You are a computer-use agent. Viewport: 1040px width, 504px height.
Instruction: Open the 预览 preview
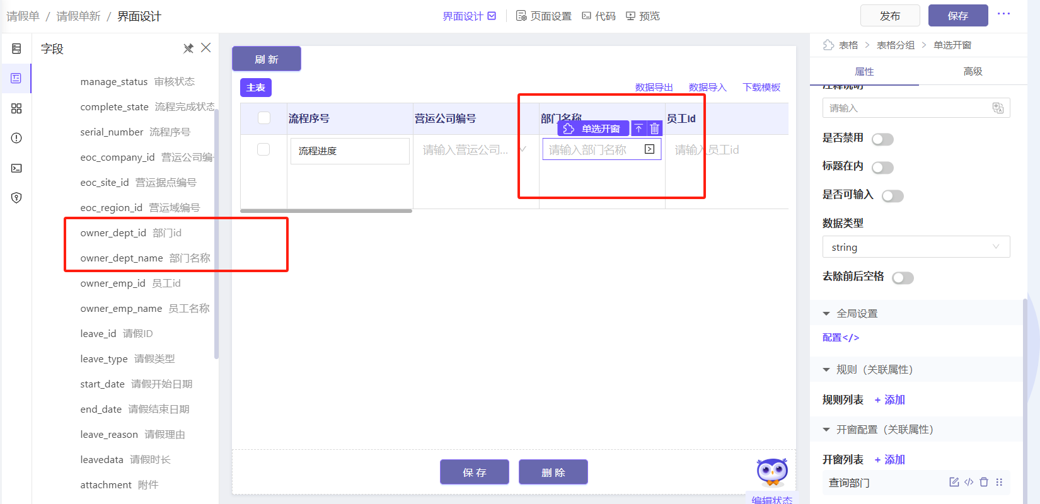point(642,16)
